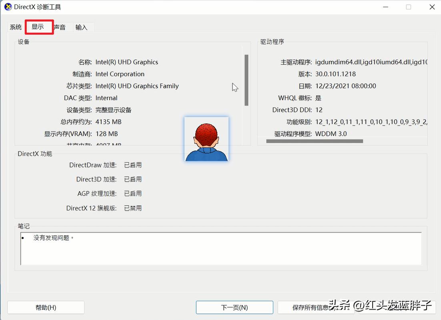The height and width of the screenshot is (320, 441).
Task: Select the highlighted 显示 tab
Action: [x=38, y=27]
